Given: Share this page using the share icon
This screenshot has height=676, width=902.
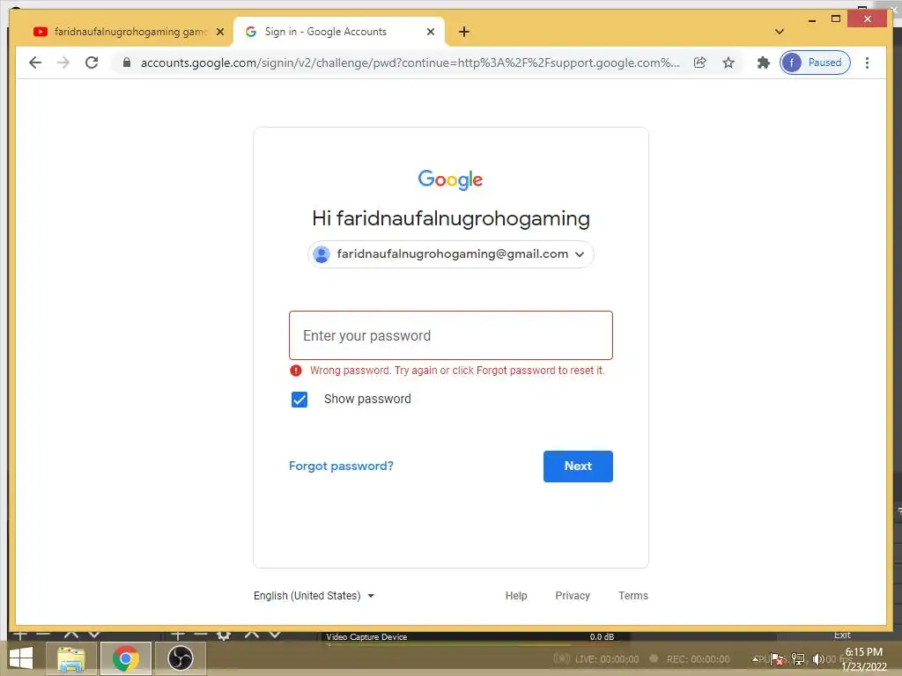Looking at the screenshot, I should pyautogui.click(x=699, y=62).
